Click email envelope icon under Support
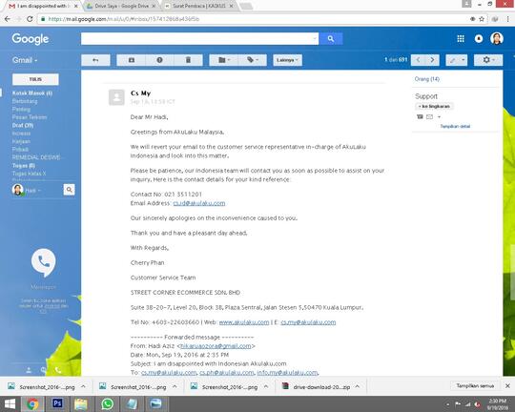Screen dimensions: 515x412 click(429, 117)
